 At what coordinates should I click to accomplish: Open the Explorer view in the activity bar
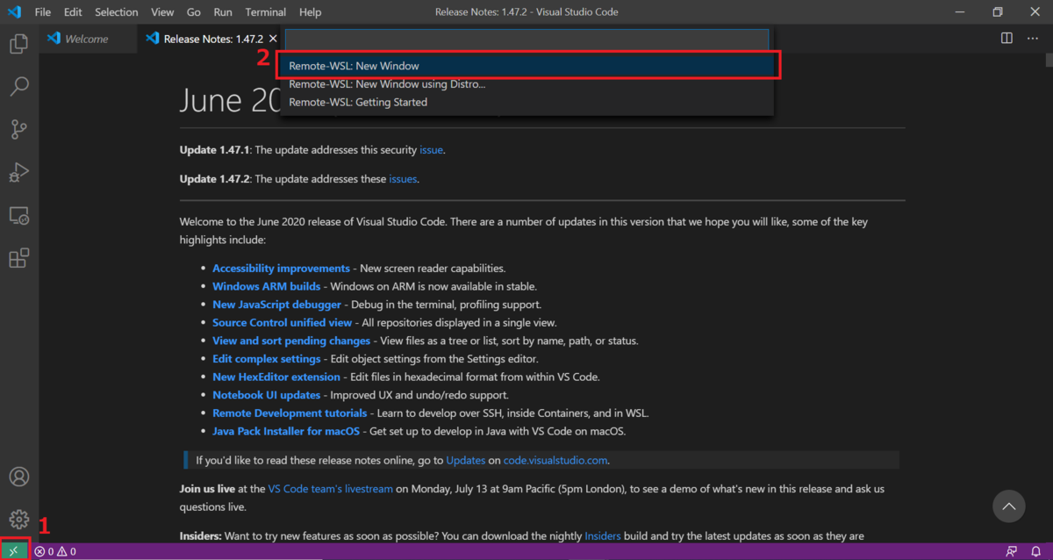click(x=18, y=42)
